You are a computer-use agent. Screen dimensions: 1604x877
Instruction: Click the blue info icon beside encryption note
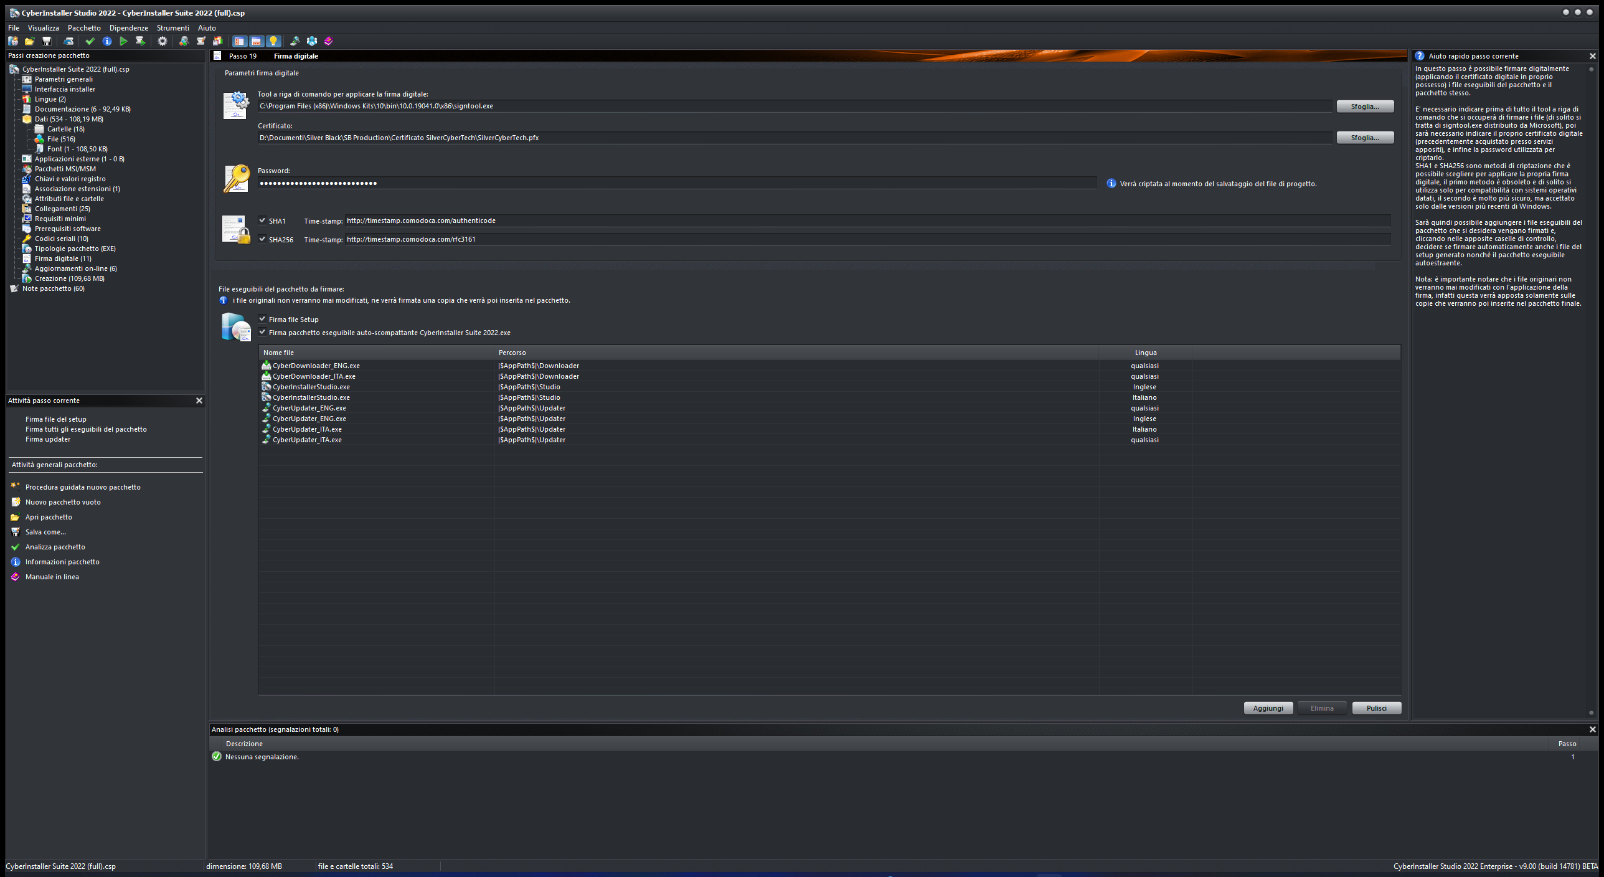click(1111, 183)
